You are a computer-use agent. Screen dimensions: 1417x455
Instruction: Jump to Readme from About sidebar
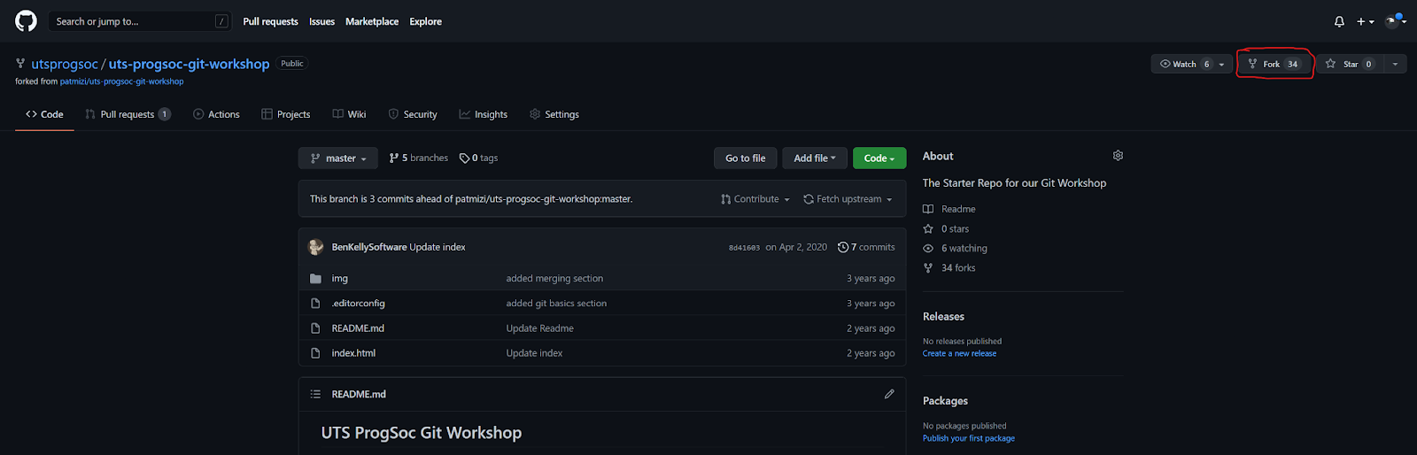click(949, 209)
